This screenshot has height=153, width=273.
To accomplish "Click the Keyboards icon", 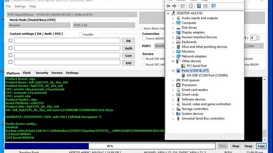I will [178, 42].
